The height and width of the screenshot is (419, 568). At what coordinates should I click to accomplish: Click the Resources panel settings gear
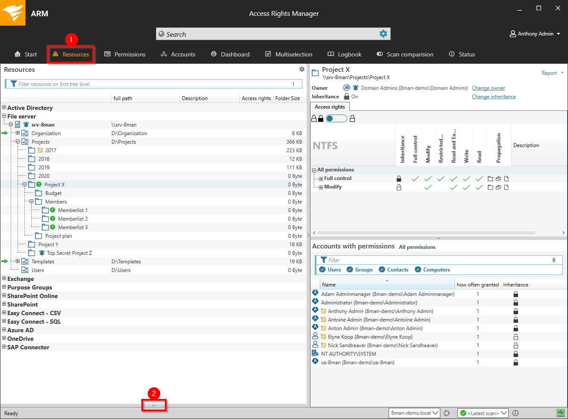(302, 69)
